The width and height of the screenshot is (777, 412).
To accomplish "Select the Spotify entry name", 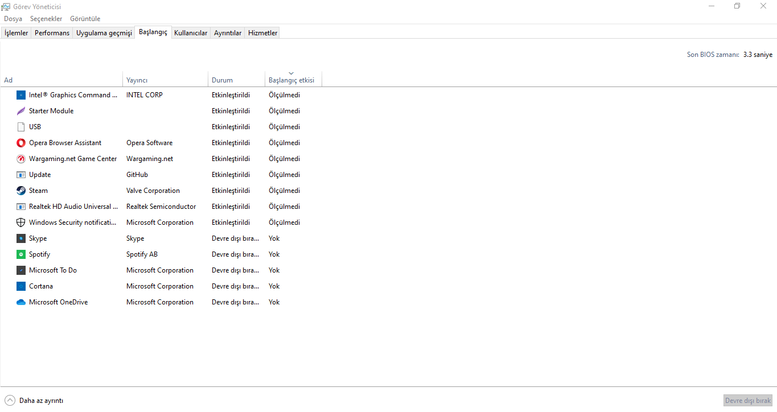I will 40,254.
